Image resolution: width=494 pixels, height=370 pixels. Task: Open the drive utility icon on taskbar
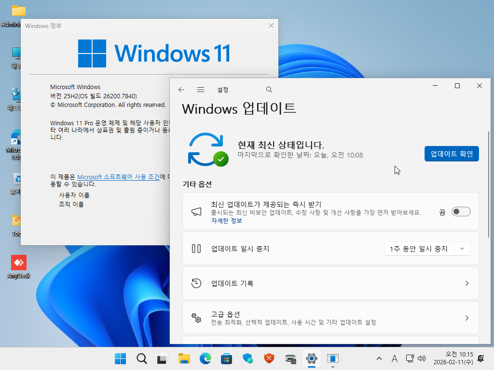[290, 358]
